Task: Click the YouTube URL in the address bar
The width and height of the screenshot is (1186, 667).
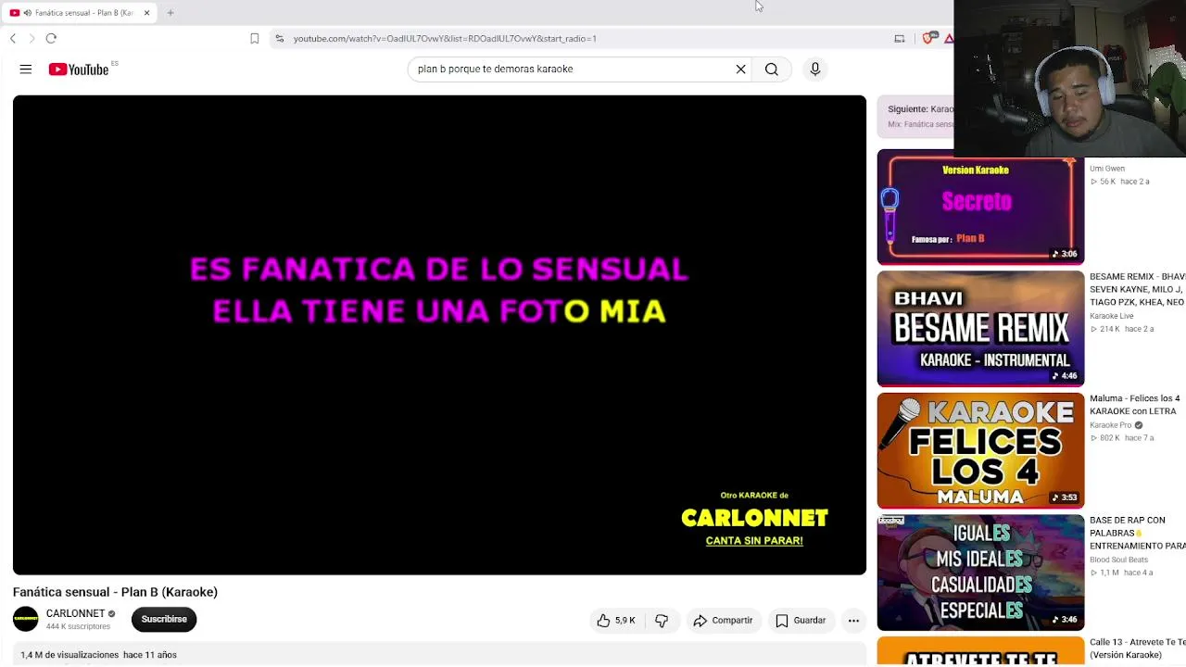Action: click(445, 39)
